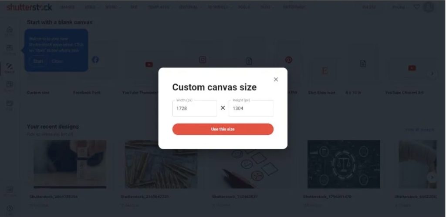Screen dimensions: 446x217
Task: Click the Etsy Shop Icon preset
Action: [x=324, y=70]
